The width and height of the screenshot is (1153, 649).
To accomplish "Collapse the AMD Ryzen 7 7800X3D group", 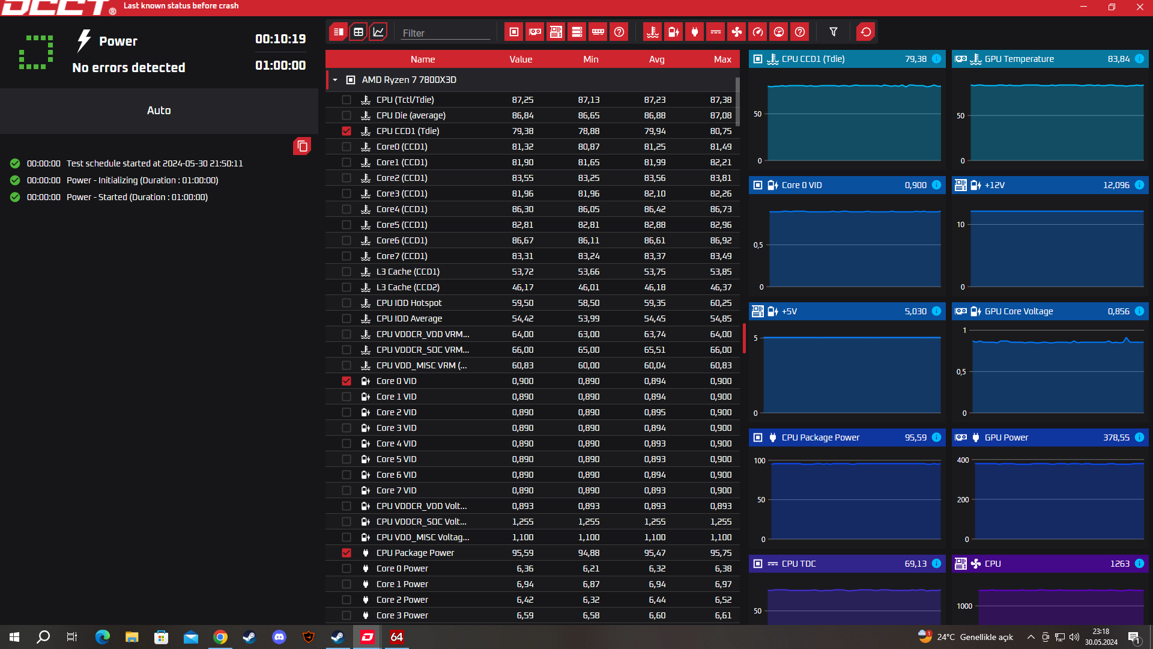I will tap(335, 80).
